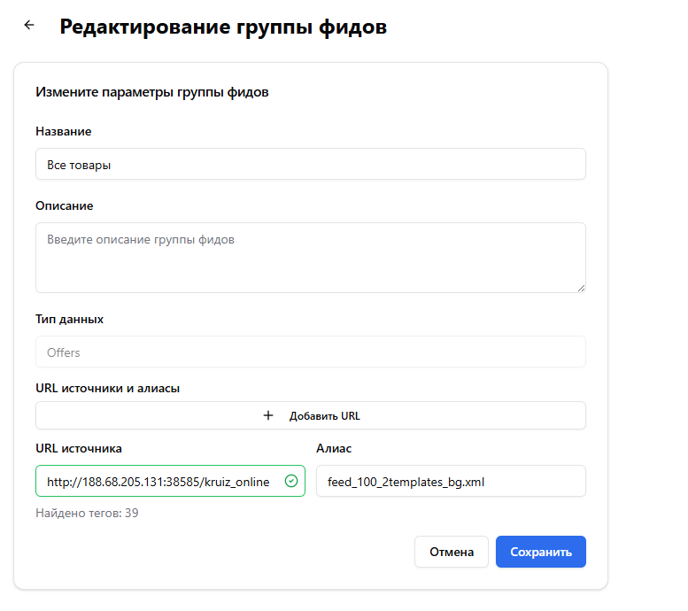Click the label URL источники и алиасы
688x611 pixels.
107,389
